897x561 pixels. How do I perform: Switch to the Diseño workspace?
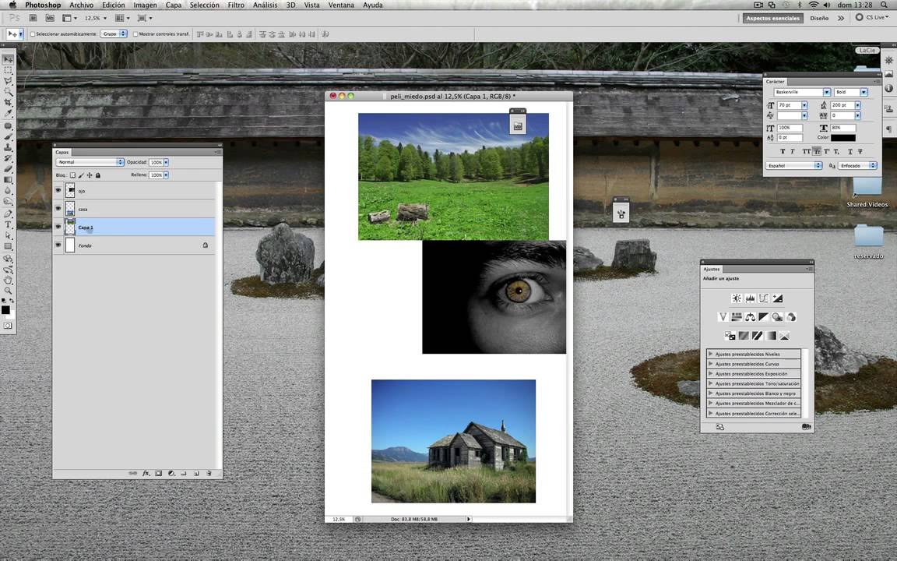(x=818, y=19)
